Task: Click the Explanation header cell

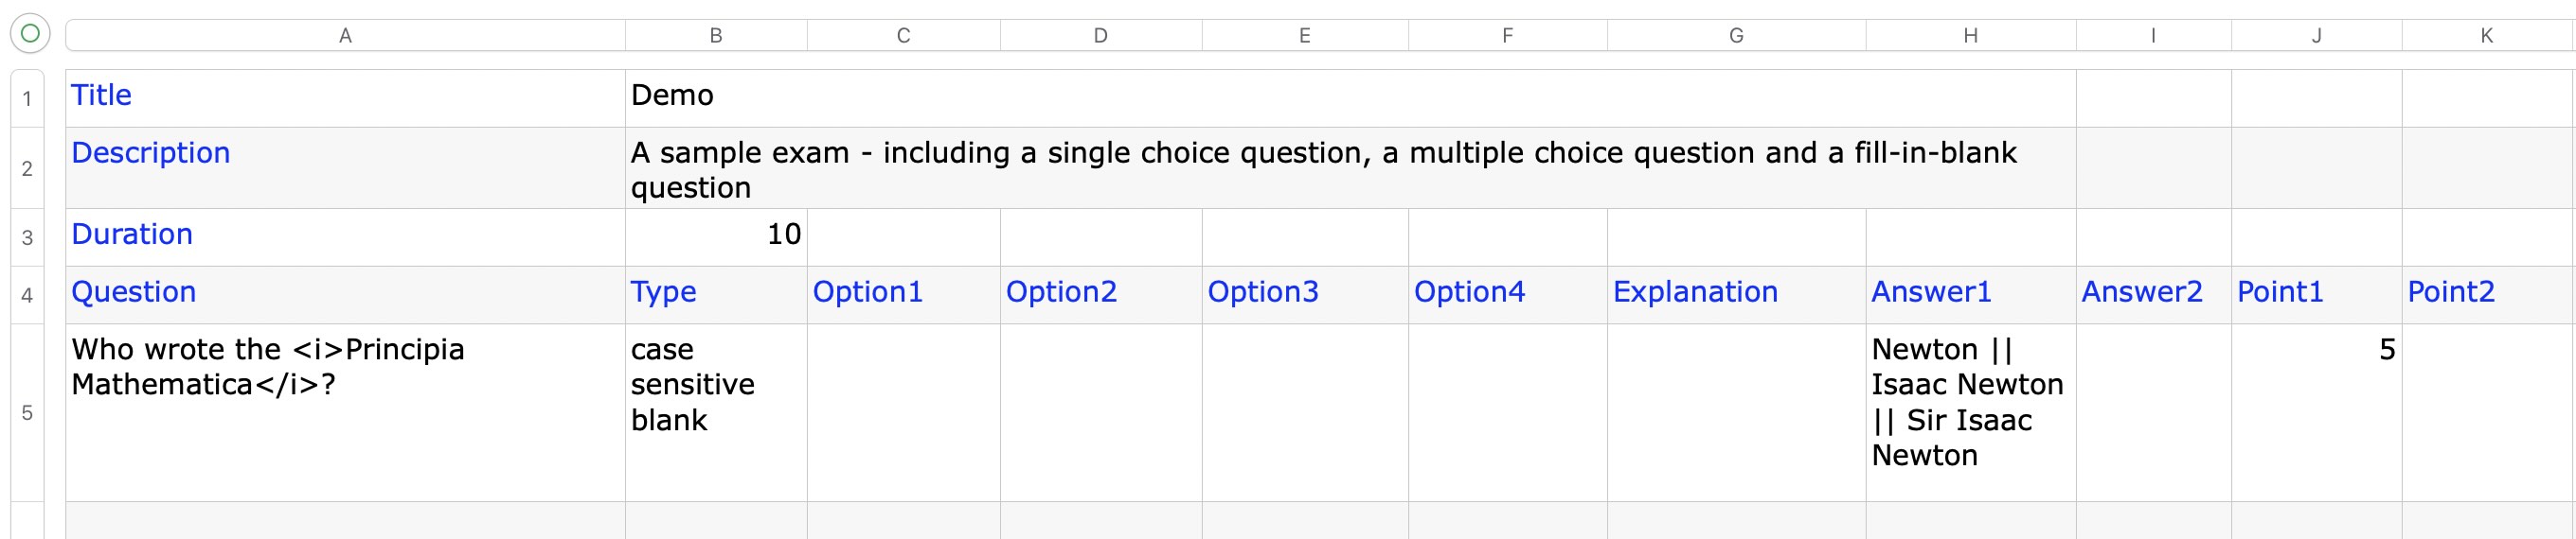Action: pos(1736,293)
